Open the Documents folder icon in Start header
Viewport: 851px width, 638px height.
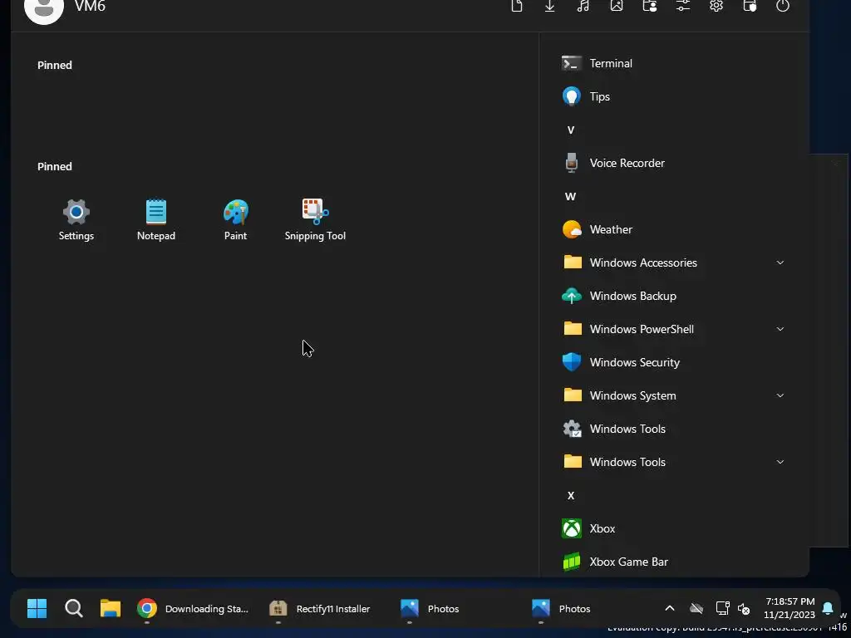[517, 6]
